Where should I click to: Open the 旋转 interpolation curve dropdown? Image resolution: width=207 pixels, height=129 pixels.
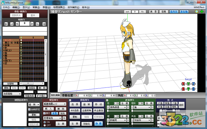pyautogui.click(x=33, y=104)
